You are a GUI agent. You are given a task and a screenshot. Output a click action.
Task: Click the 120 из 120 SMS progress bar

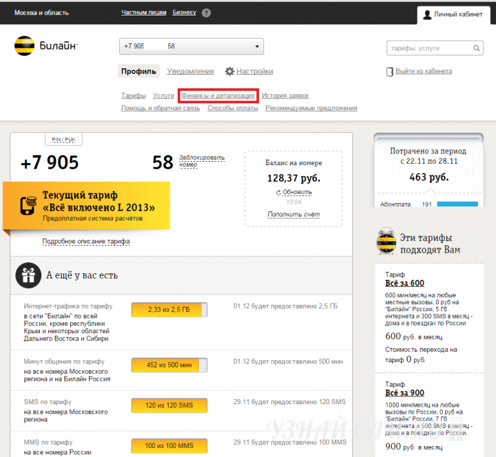169,405
